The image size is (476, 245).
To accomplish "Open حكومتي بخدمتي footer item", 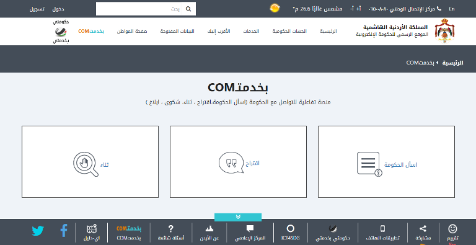I will [x=333, y=233].
